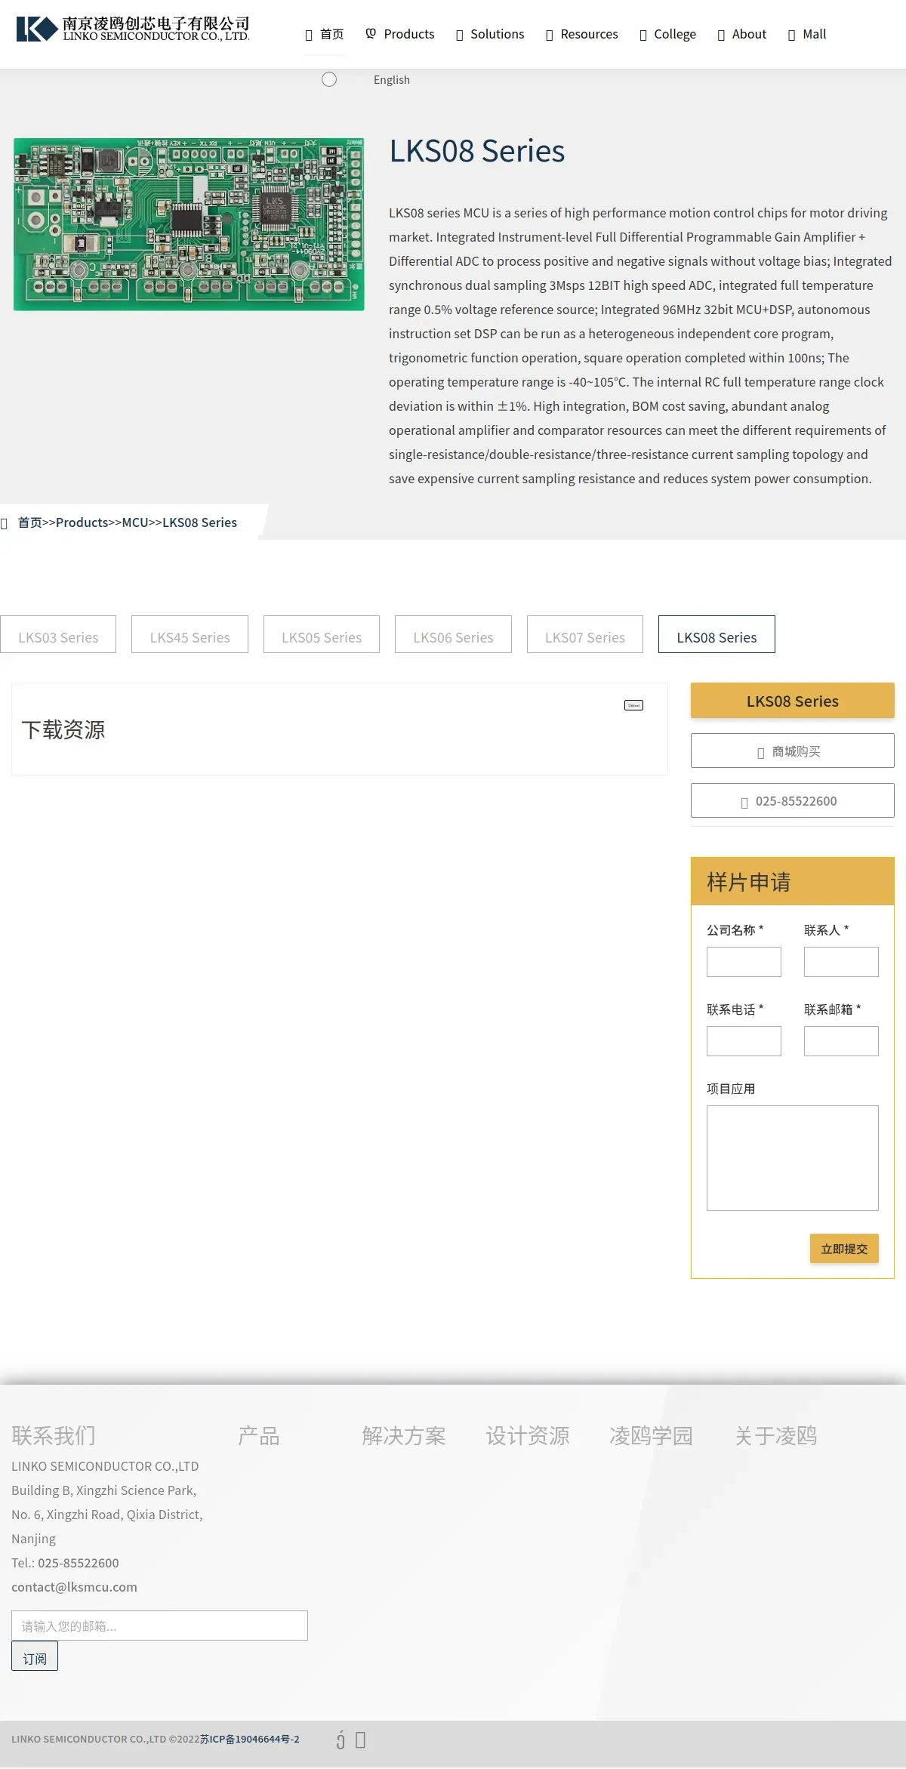This screenshot has width=906, height=1769.
Task: Focus the 公司名称 company name field
Action: 744,962
